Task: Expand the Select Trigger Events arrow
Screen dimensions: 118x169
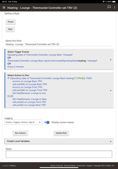Action: click(111, 60)
